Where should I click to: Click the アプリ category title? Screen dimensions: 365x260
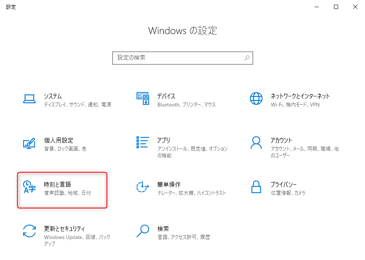pos(163,141)
